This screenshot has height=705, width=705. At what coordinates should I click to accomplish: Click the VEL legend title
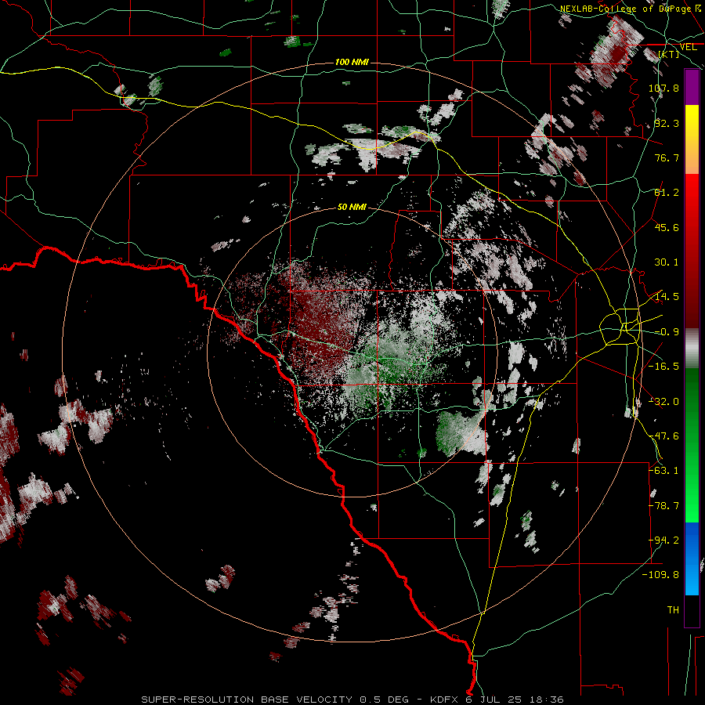pos(688,47)
